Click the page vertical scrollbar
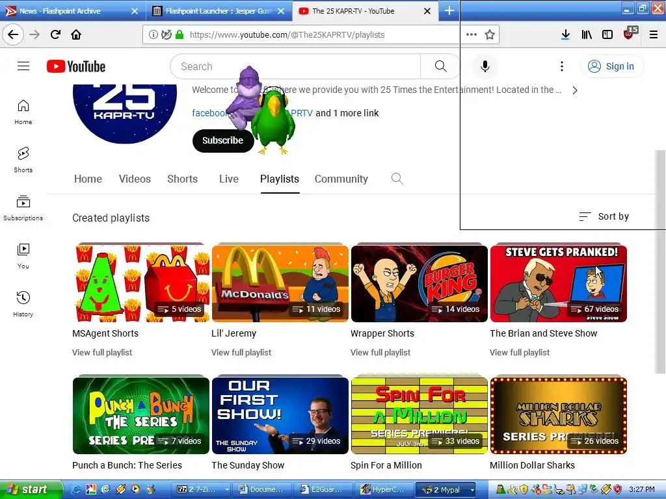The height and width of the screenshot is (499, 666). (x=660, y=262)
